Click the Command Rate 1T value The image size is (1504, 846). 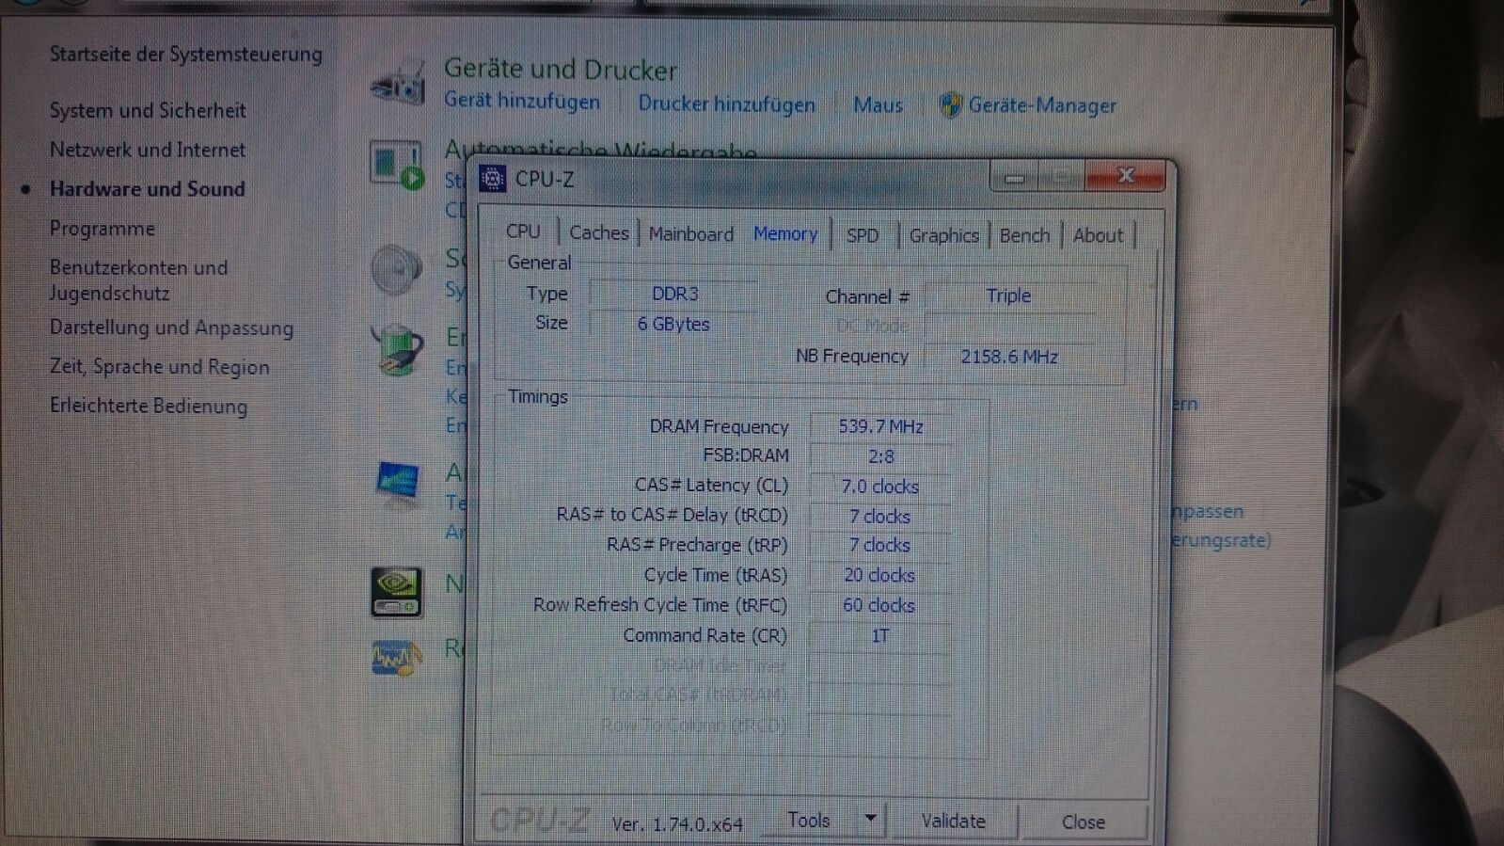coord(880,636)
